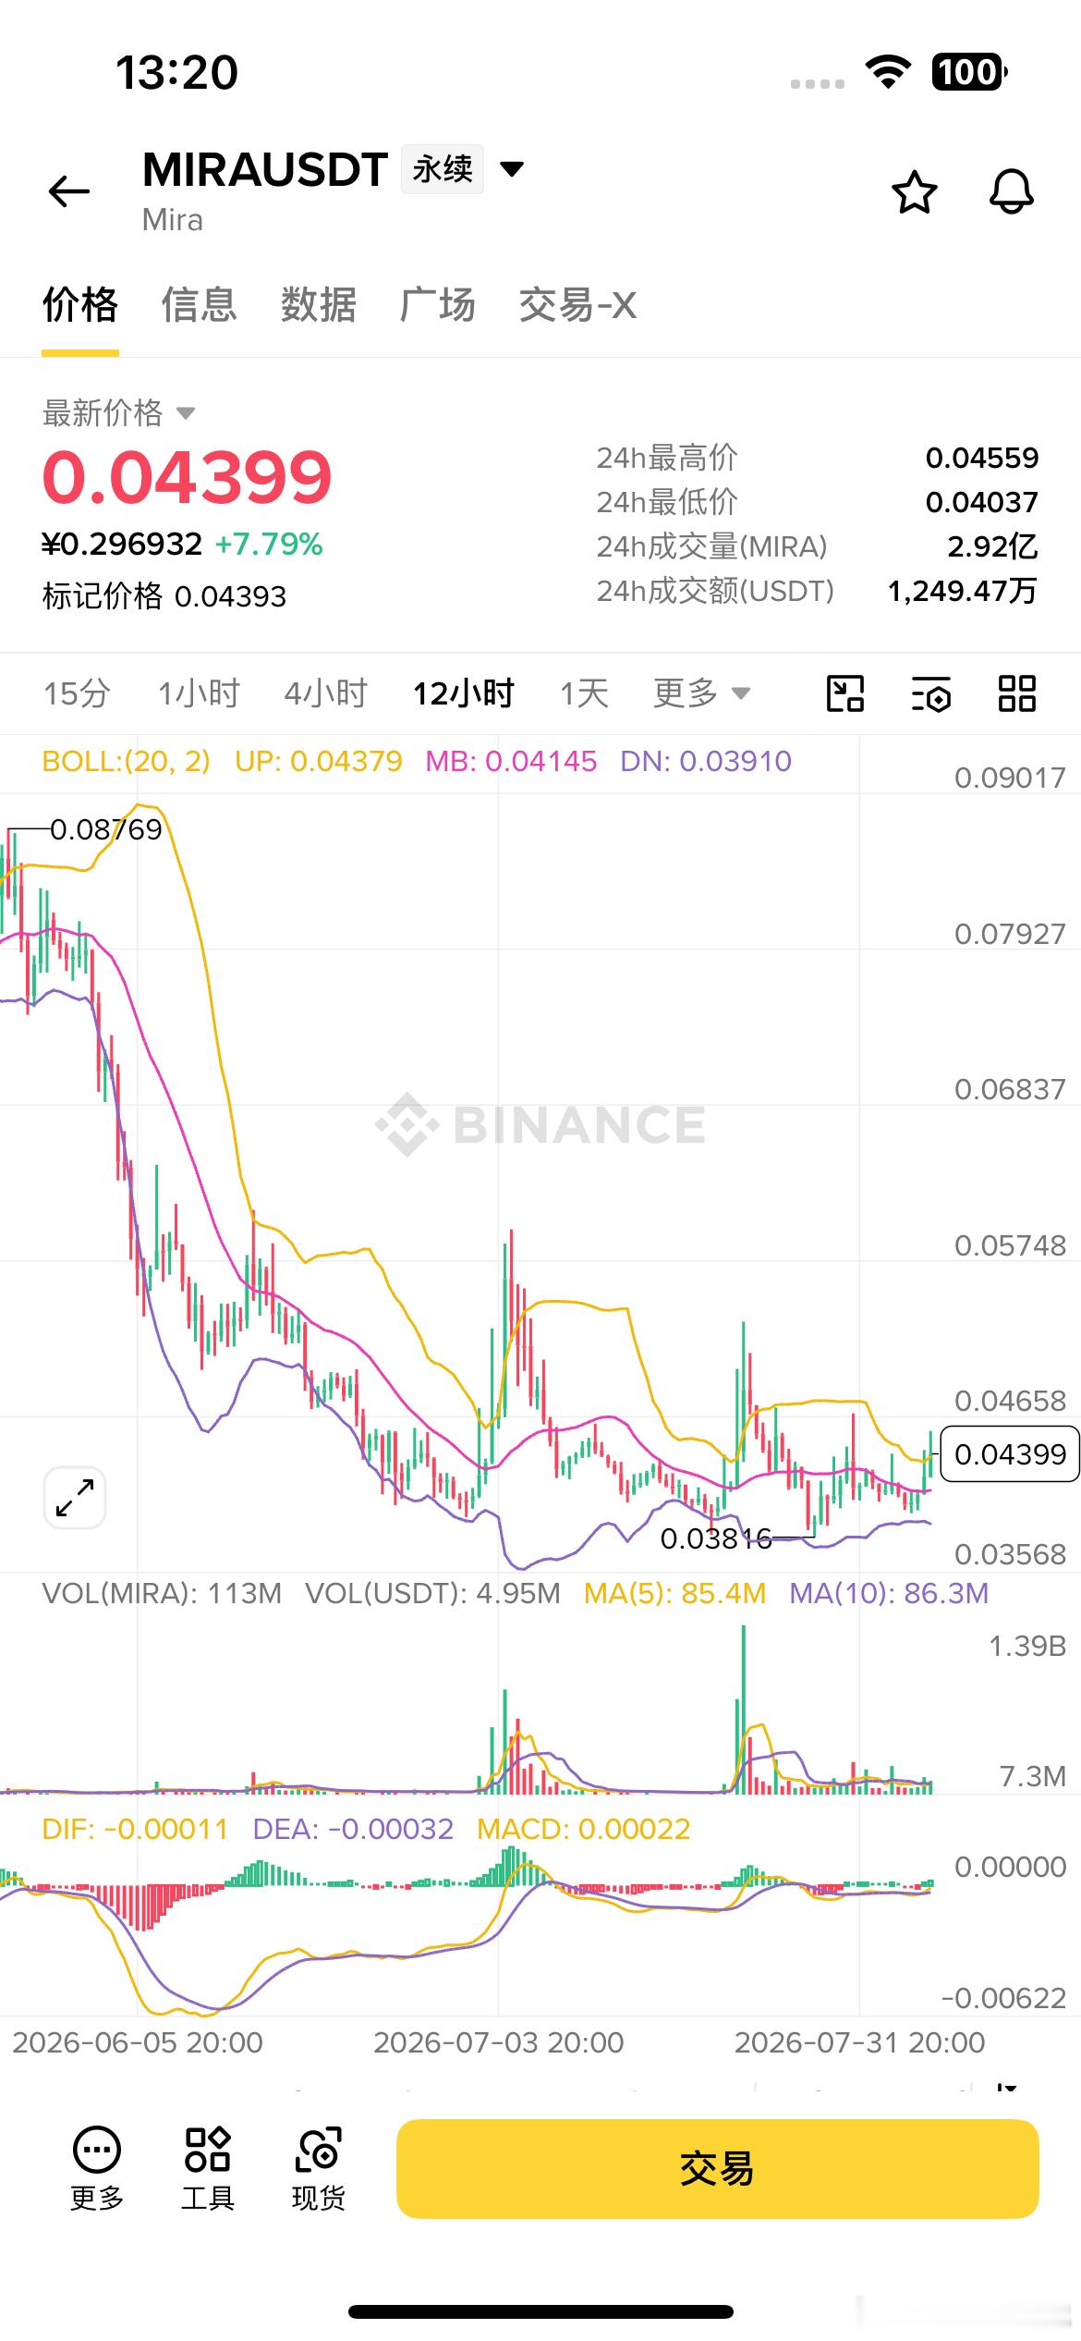This screenshot has width=1081, height=2341.
Task: Tap the Wi-Fi status icon
Action: click(x=888, y=72)
